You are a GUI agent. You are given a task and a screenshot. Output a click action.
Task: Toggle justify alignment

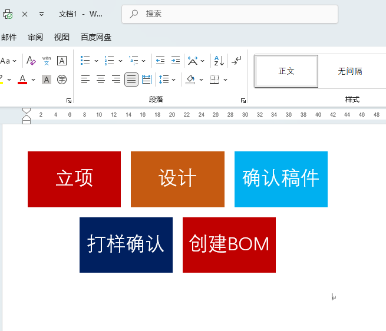pos(131,80)
